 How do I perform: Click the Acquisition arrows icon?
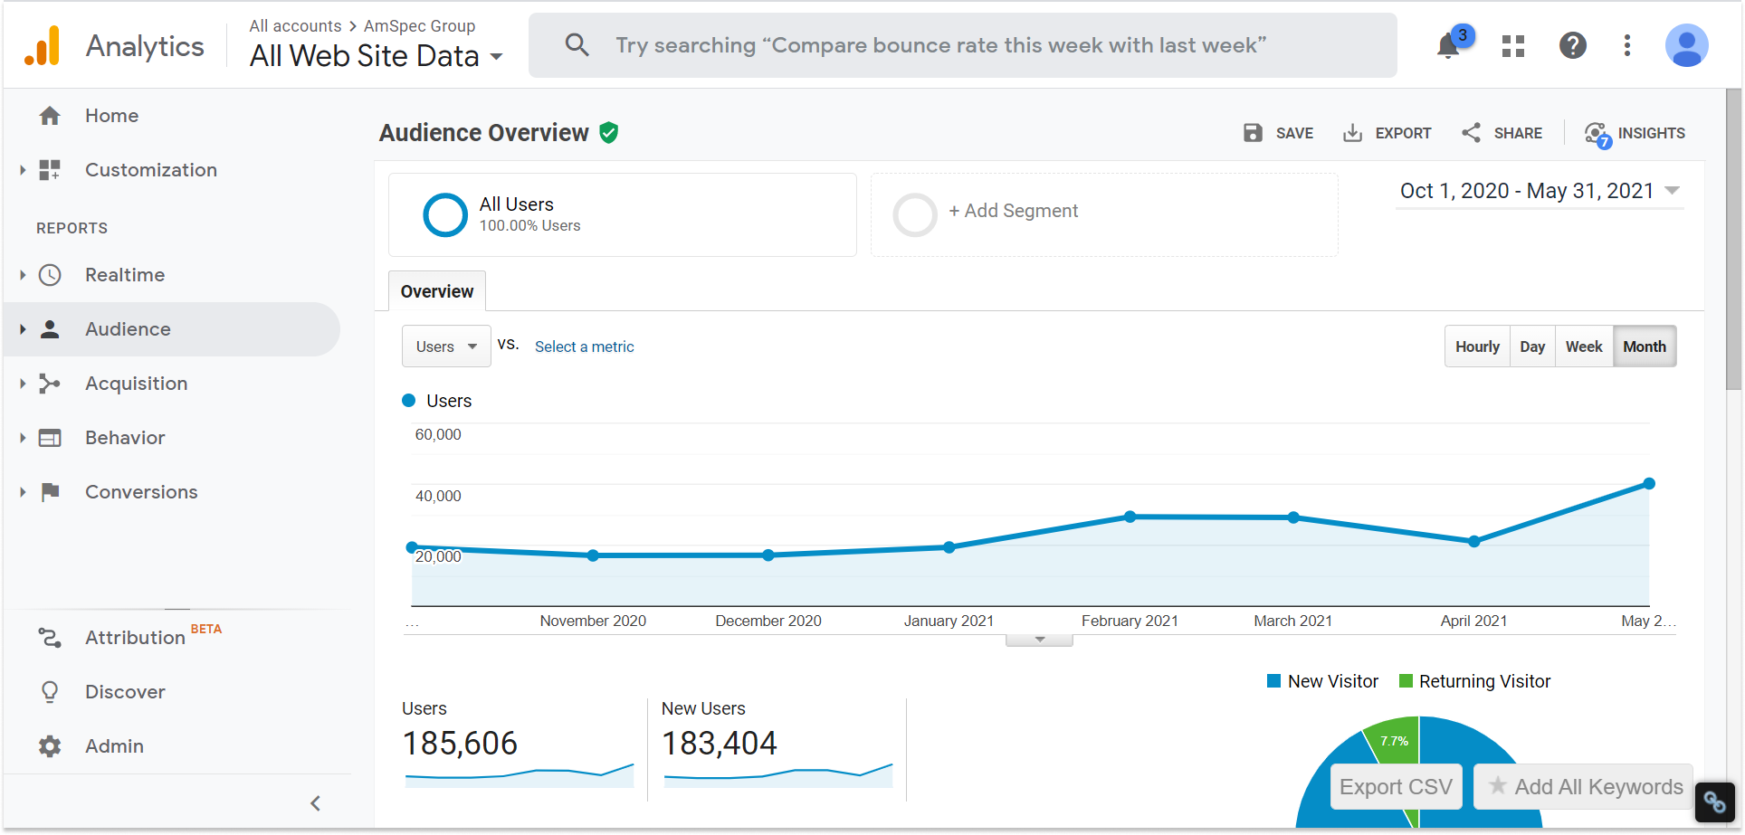(50, 384)
